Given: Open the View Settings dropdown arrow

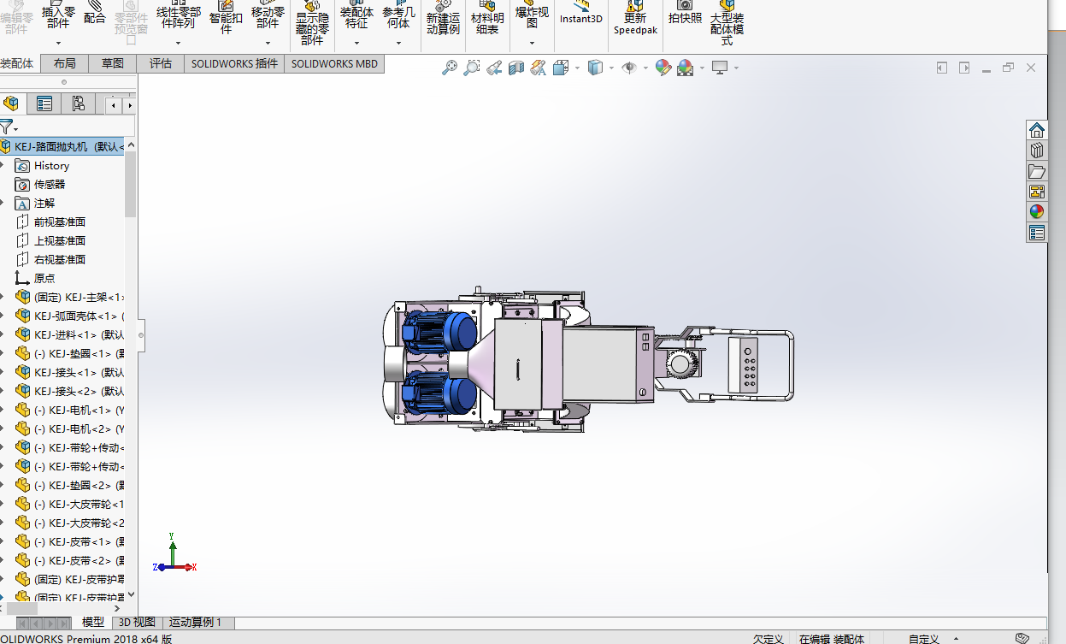Looking at the screenshot, I should (735, 68).
